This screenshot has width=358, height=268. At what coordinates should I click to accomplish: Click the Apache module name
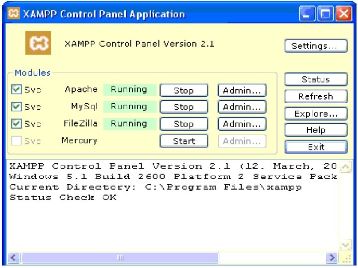pos(81,89)
